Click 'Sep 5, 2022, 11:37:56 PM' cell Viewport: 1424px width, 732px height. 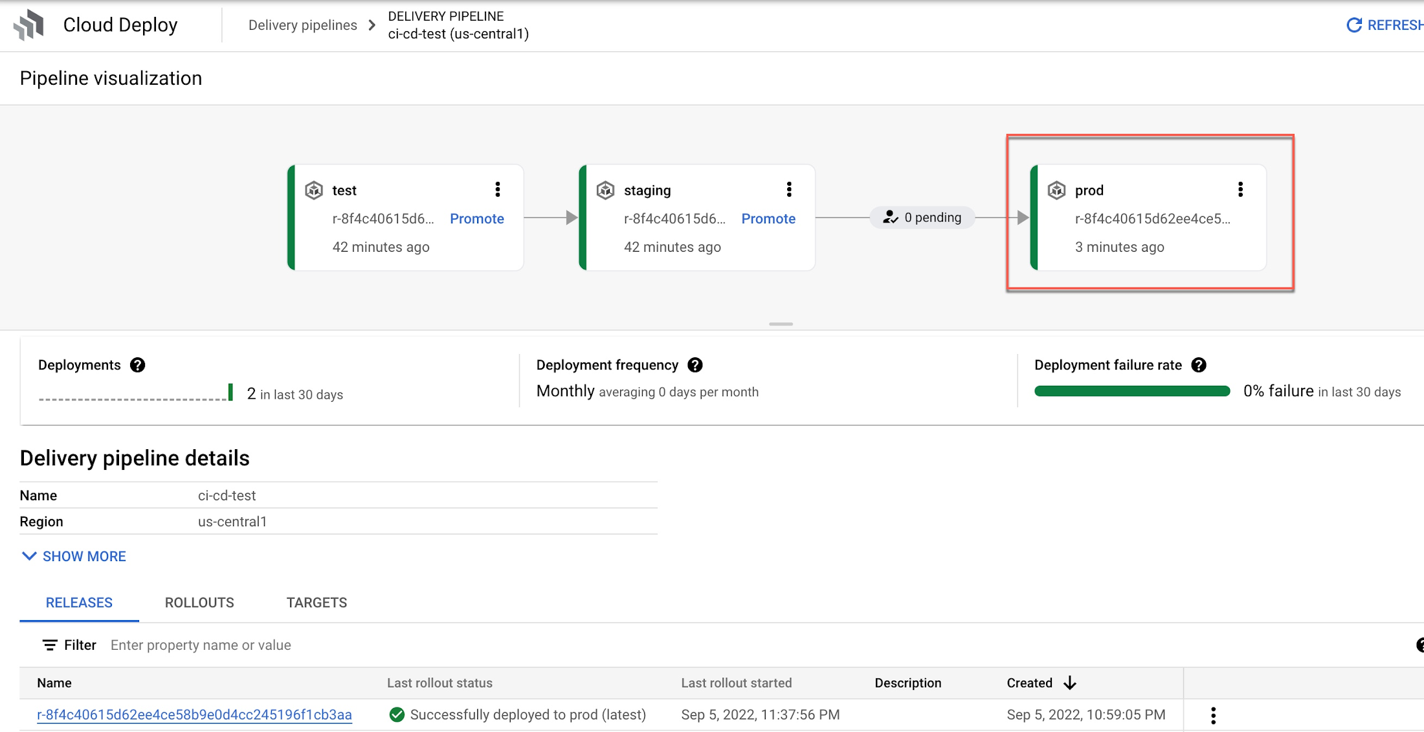coord(761,715)
